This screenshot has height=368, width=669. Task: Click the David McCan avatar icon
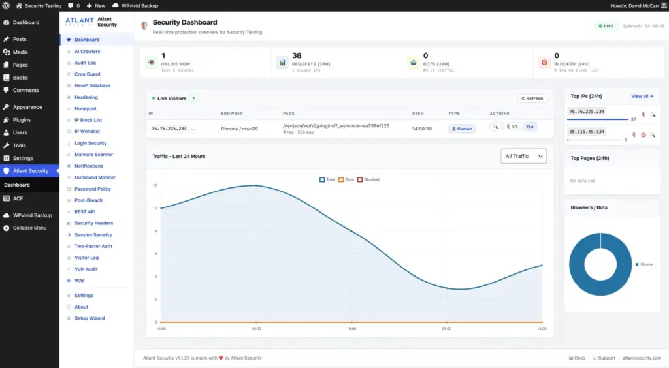[x=664, y=5]
